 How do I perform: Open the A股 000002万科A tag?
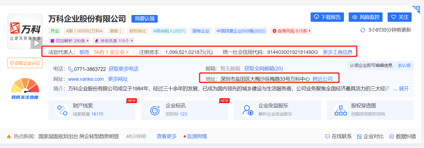coord(84,31)
